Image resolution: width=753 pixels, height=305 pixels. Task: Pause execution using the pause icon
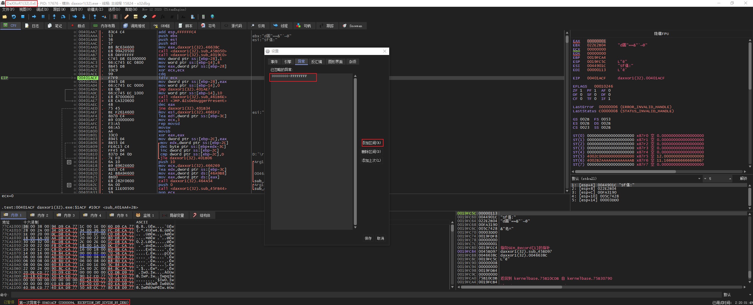43,17
